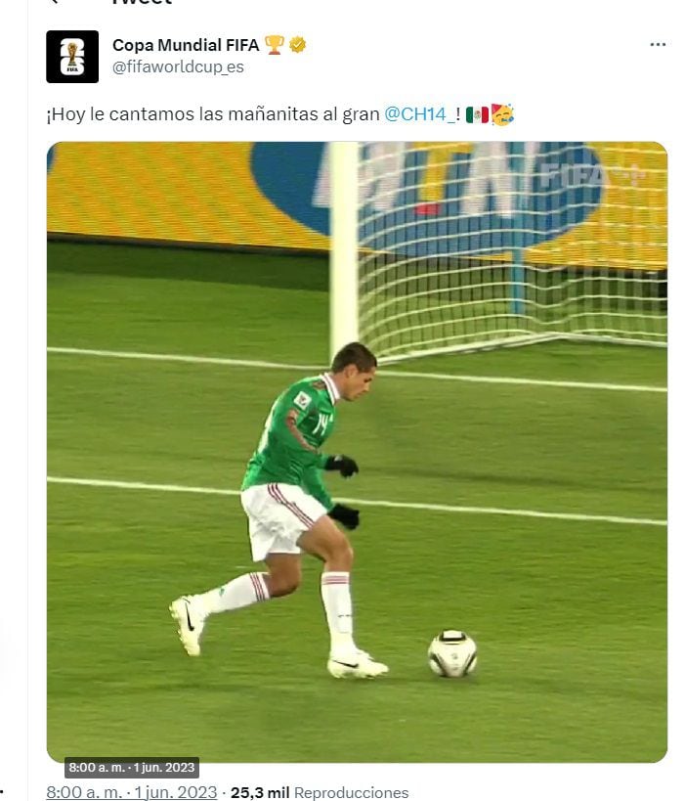
Task: View the 25,3 mil Reproducciones count
Action: (320, 793)
